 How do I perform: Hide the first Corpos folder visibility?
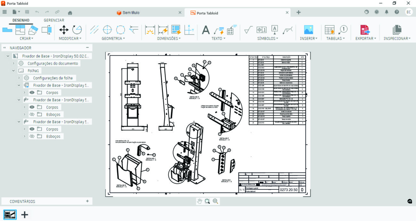[32, 93]
